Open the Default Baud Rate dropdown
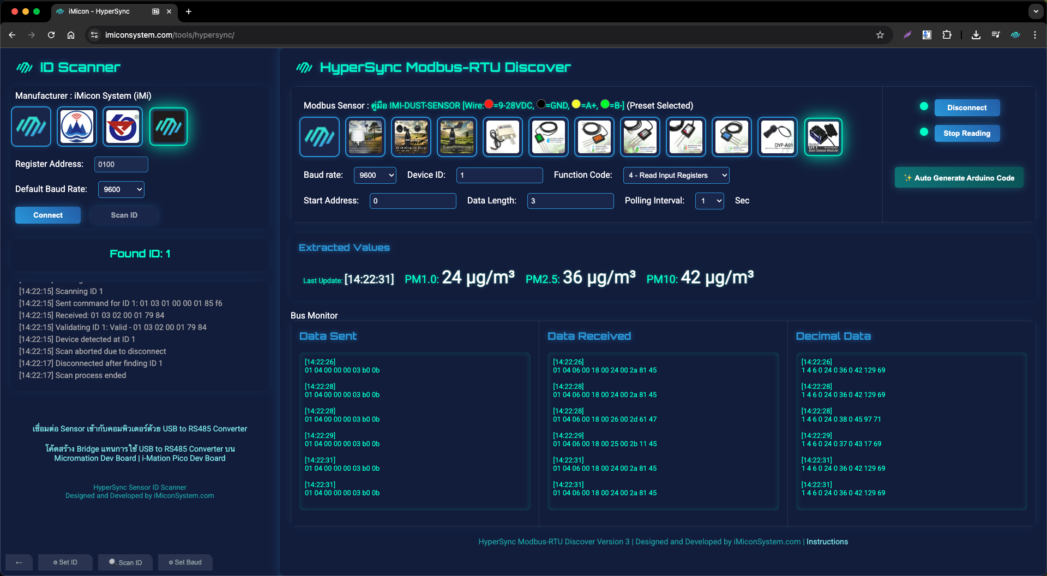The height and width of the screenshot is (576, 1047). click(121, 189)
